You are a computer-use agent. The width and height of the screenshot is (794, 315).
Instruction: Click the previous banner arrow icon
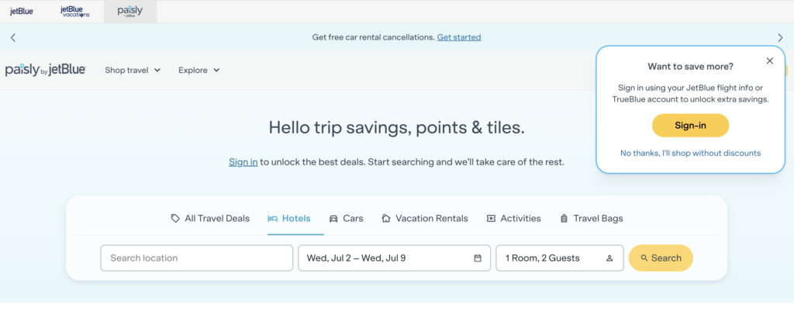(13, 37)
